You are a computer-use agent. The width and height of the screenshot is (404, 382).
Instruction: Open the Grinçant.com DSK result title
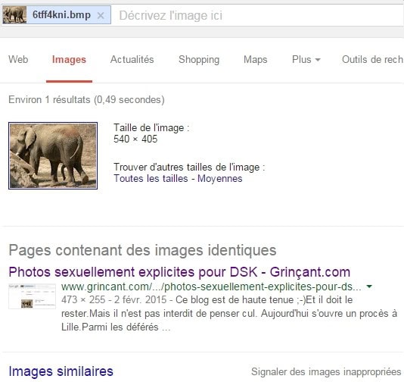179,272
